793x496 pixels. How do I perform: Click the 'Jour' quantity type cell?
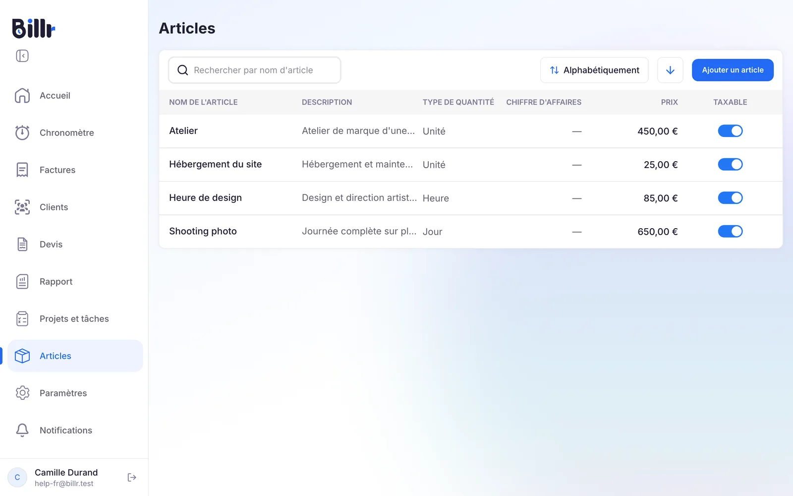432,232
